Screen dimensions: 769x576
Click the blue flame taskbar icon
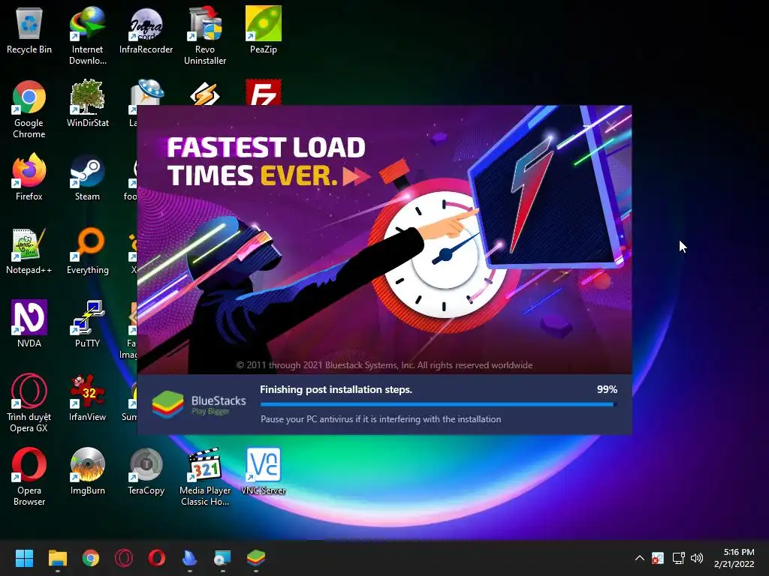click(x=190, y=558)
